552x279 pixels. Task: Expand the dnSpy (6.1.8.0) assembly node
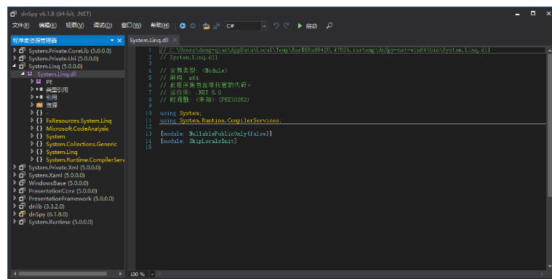click(15, 214)
